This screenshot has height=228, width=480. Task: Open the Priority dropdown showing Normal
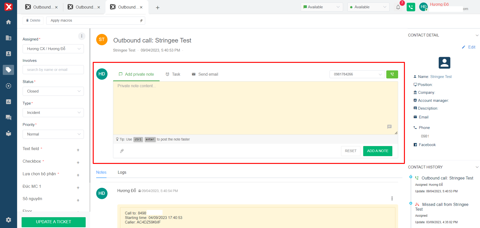[x=53, y=134]
